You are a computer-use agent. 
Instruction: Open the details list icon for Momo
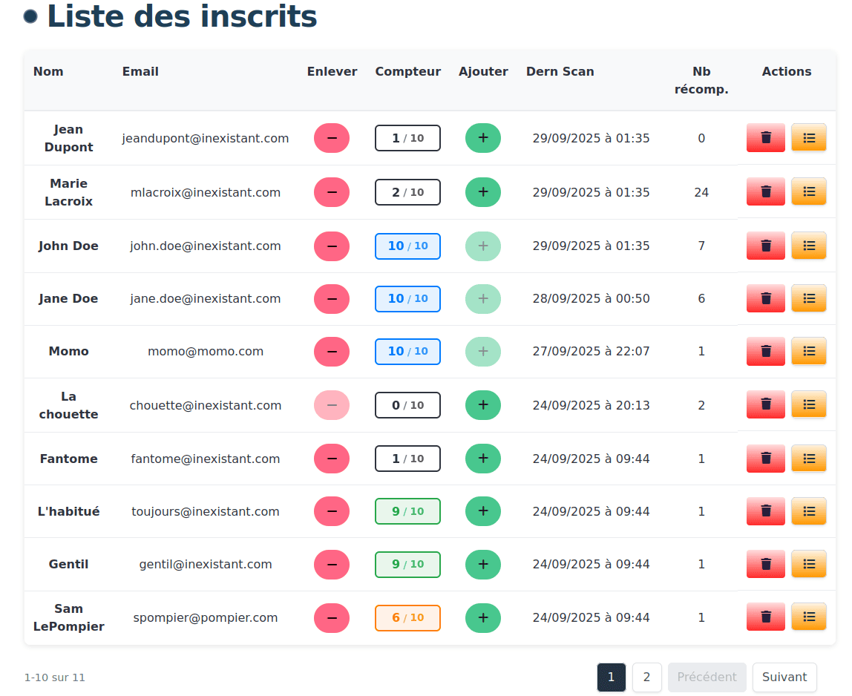808,351
